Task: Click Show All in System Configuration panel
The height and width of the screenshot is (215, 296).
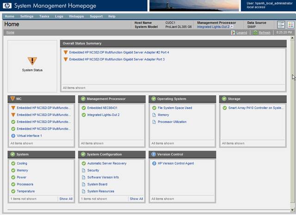Action: tap(136, 199)
